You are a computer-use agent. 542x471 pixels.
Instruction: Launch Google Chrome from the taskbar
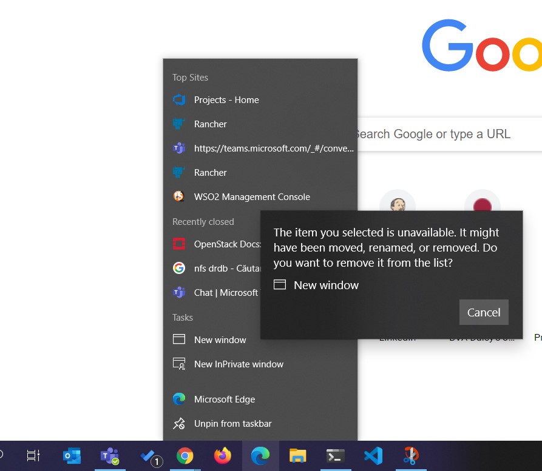(x=185, y=455)
